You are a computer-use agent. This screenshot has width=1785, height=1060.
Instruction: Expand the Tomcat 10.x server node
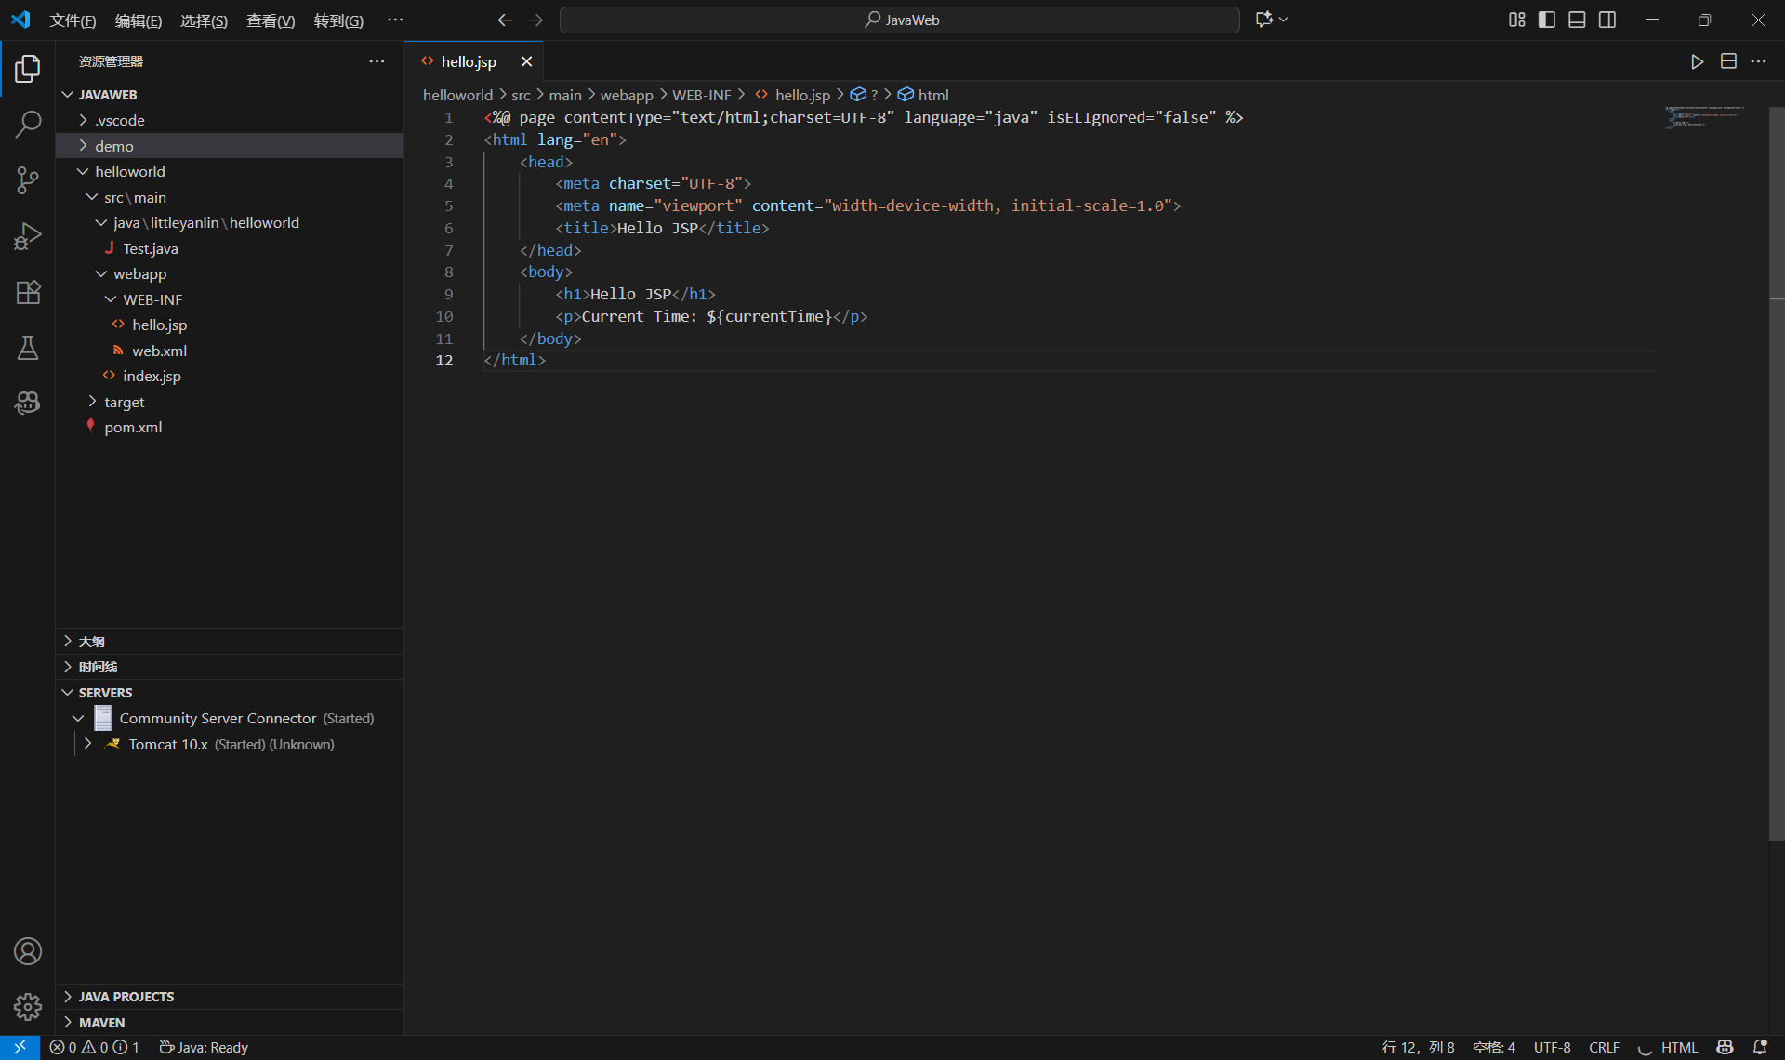tap(87, 744)
